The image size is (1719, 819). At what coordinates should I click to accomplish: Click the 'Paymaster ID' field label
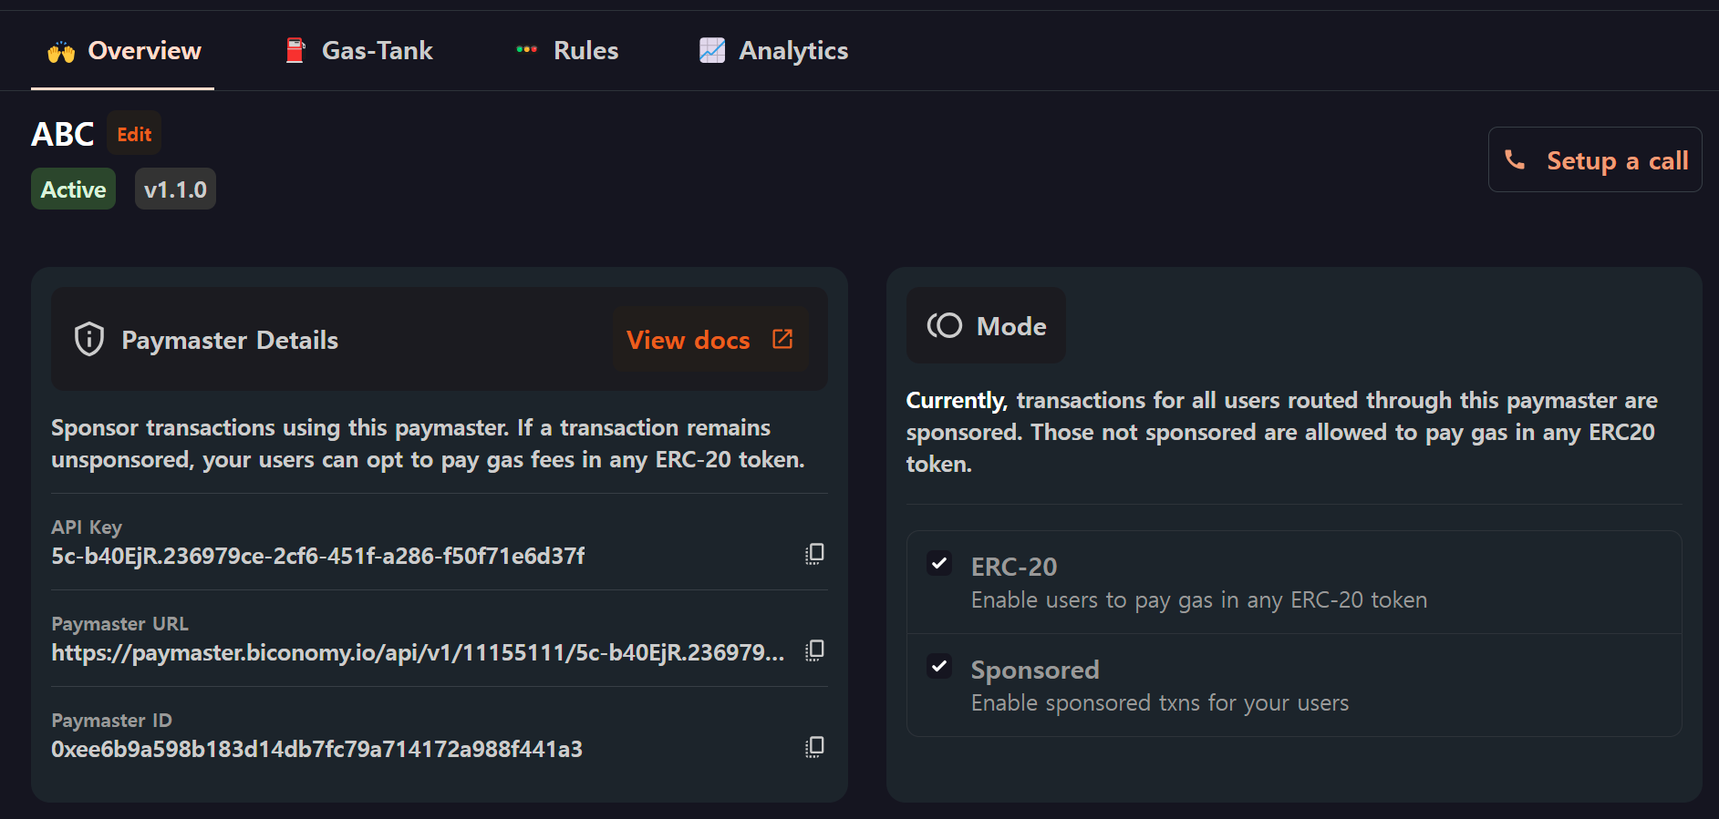[x=111, y=721]
